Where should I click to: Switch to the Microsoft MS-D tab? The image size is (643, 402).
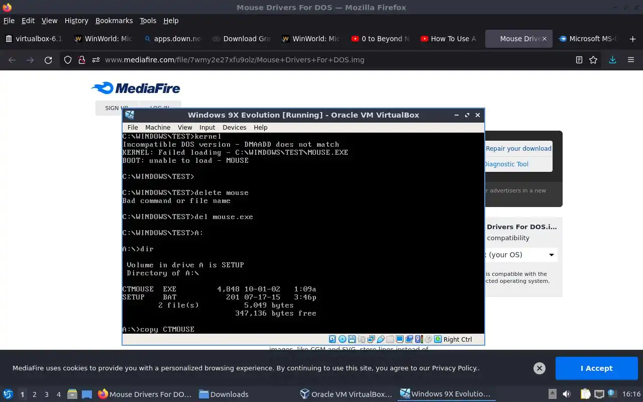[588, 39]
